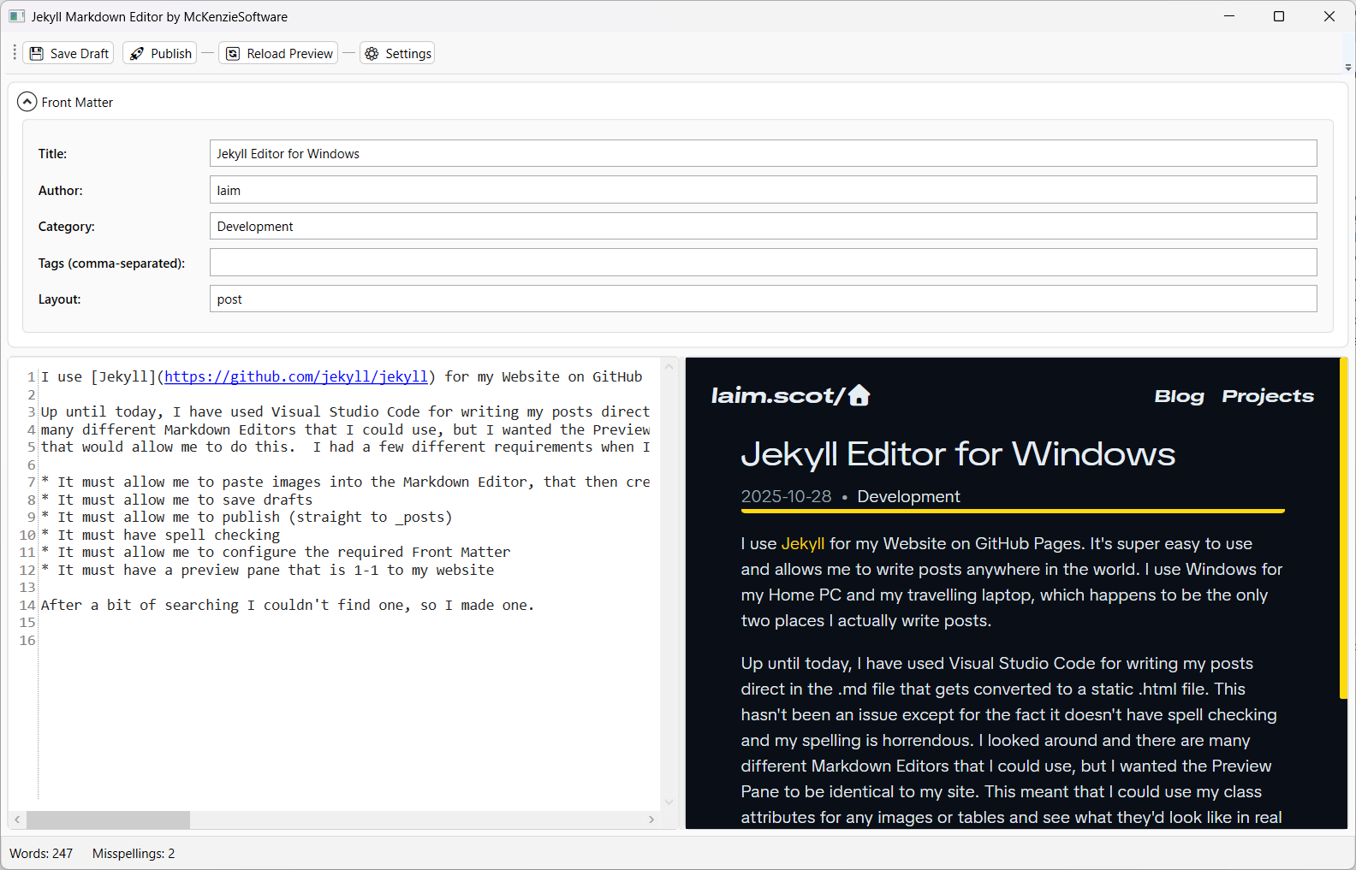Image resolution: width=1356 pixels, height=870 pixels.
Task: Click the 'Jekyll Editor for Windows' preview heading
Action: click(x=958, y=453)
